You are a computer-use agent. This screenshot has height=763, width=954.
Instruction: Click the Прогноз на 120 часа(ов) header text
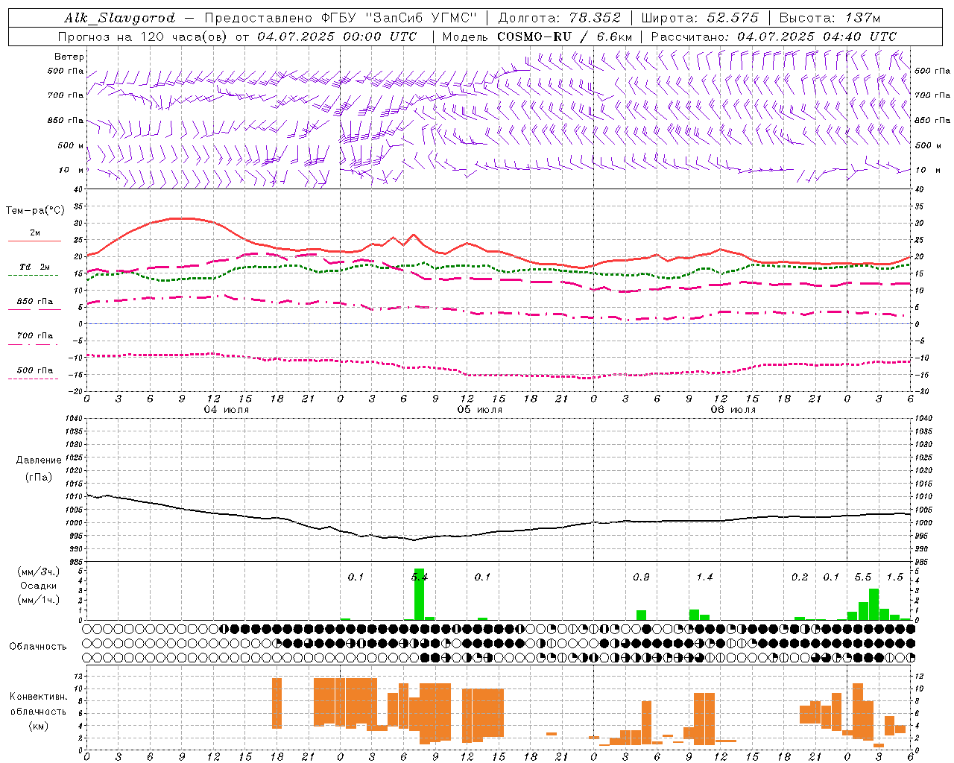click(144, 37)
